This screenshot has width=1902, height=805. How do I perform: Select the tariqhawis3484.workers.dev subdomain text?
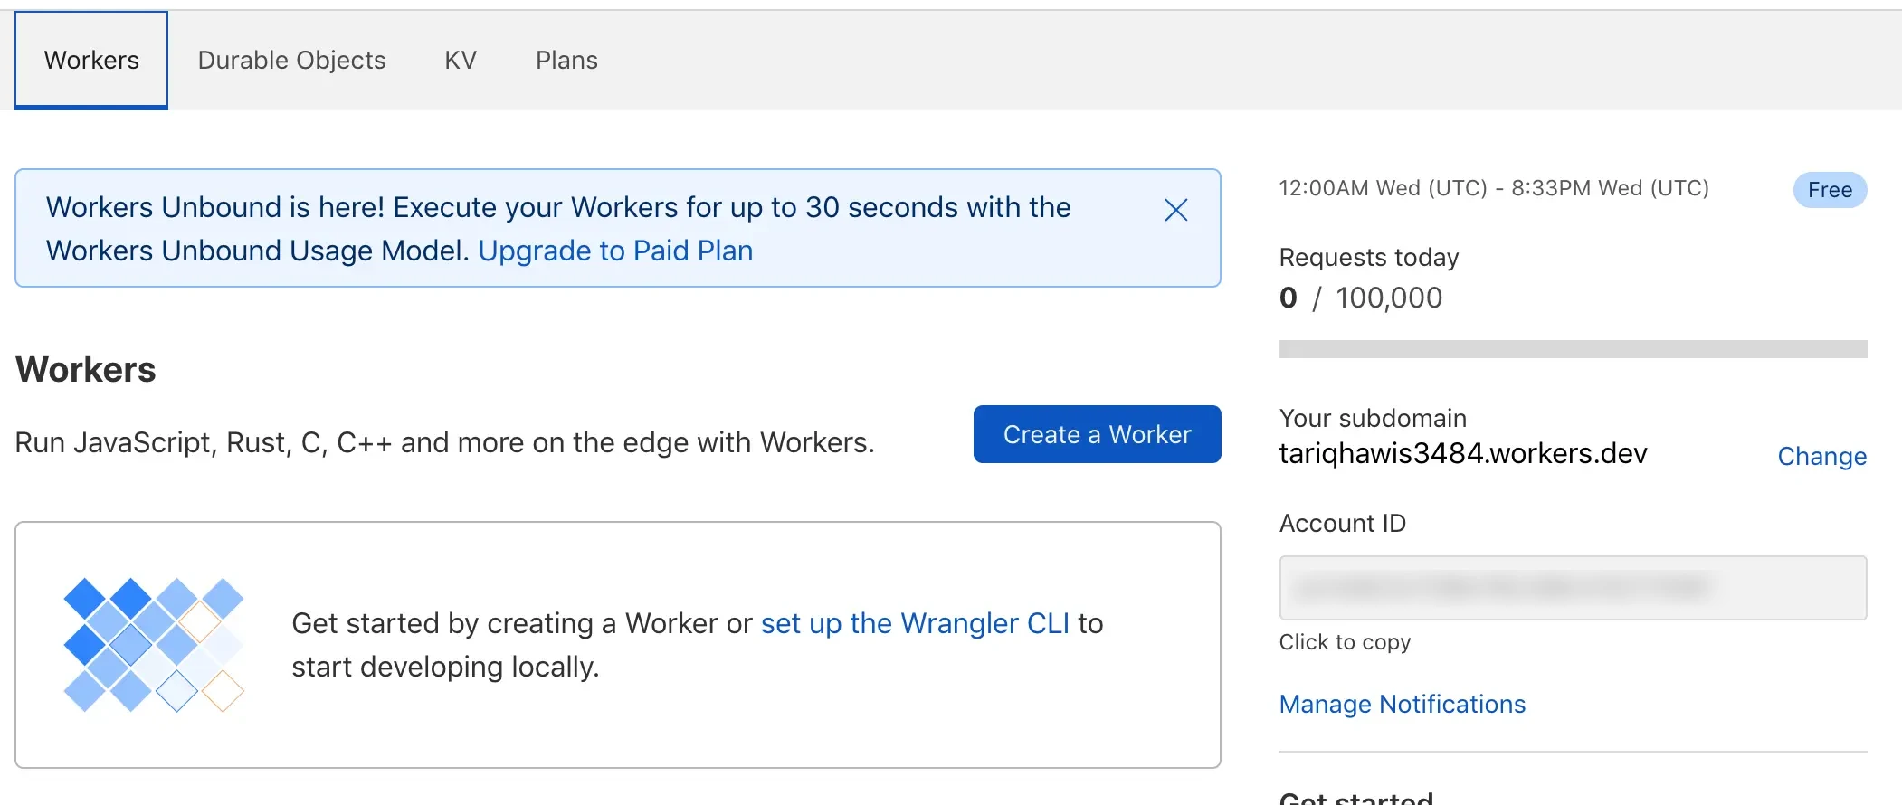tap(1463, 453)
